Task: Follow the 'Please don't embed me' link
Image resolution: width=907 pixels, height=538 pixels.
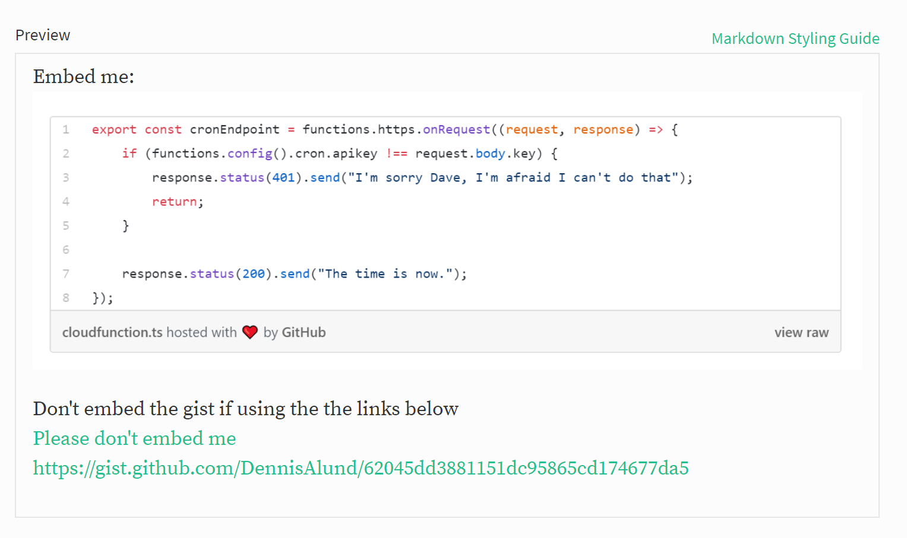Action: [135, 438]
